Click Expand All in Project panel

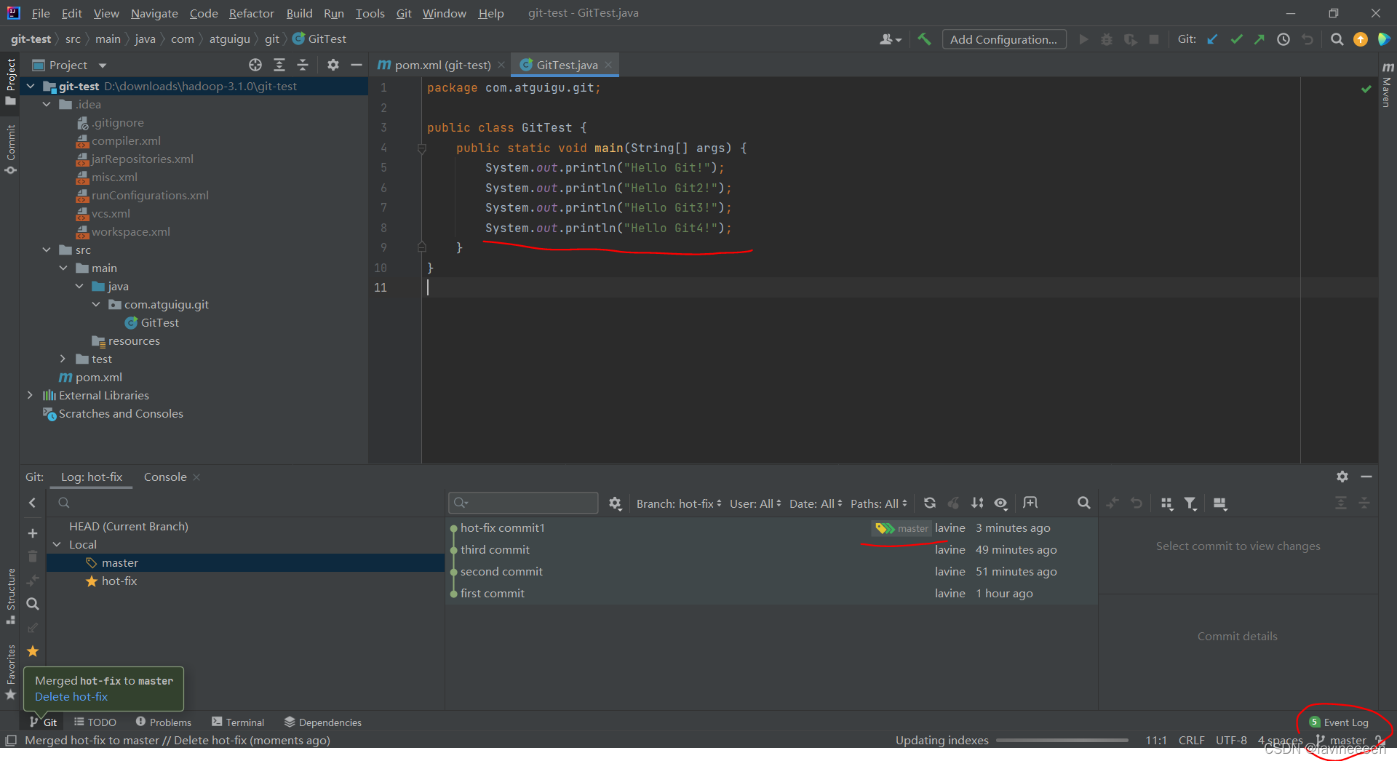[279, 65]
